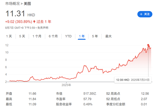Screen dimensions: 159x110
Task: Choose the 6个月 range tab
Action: (53, 36)
